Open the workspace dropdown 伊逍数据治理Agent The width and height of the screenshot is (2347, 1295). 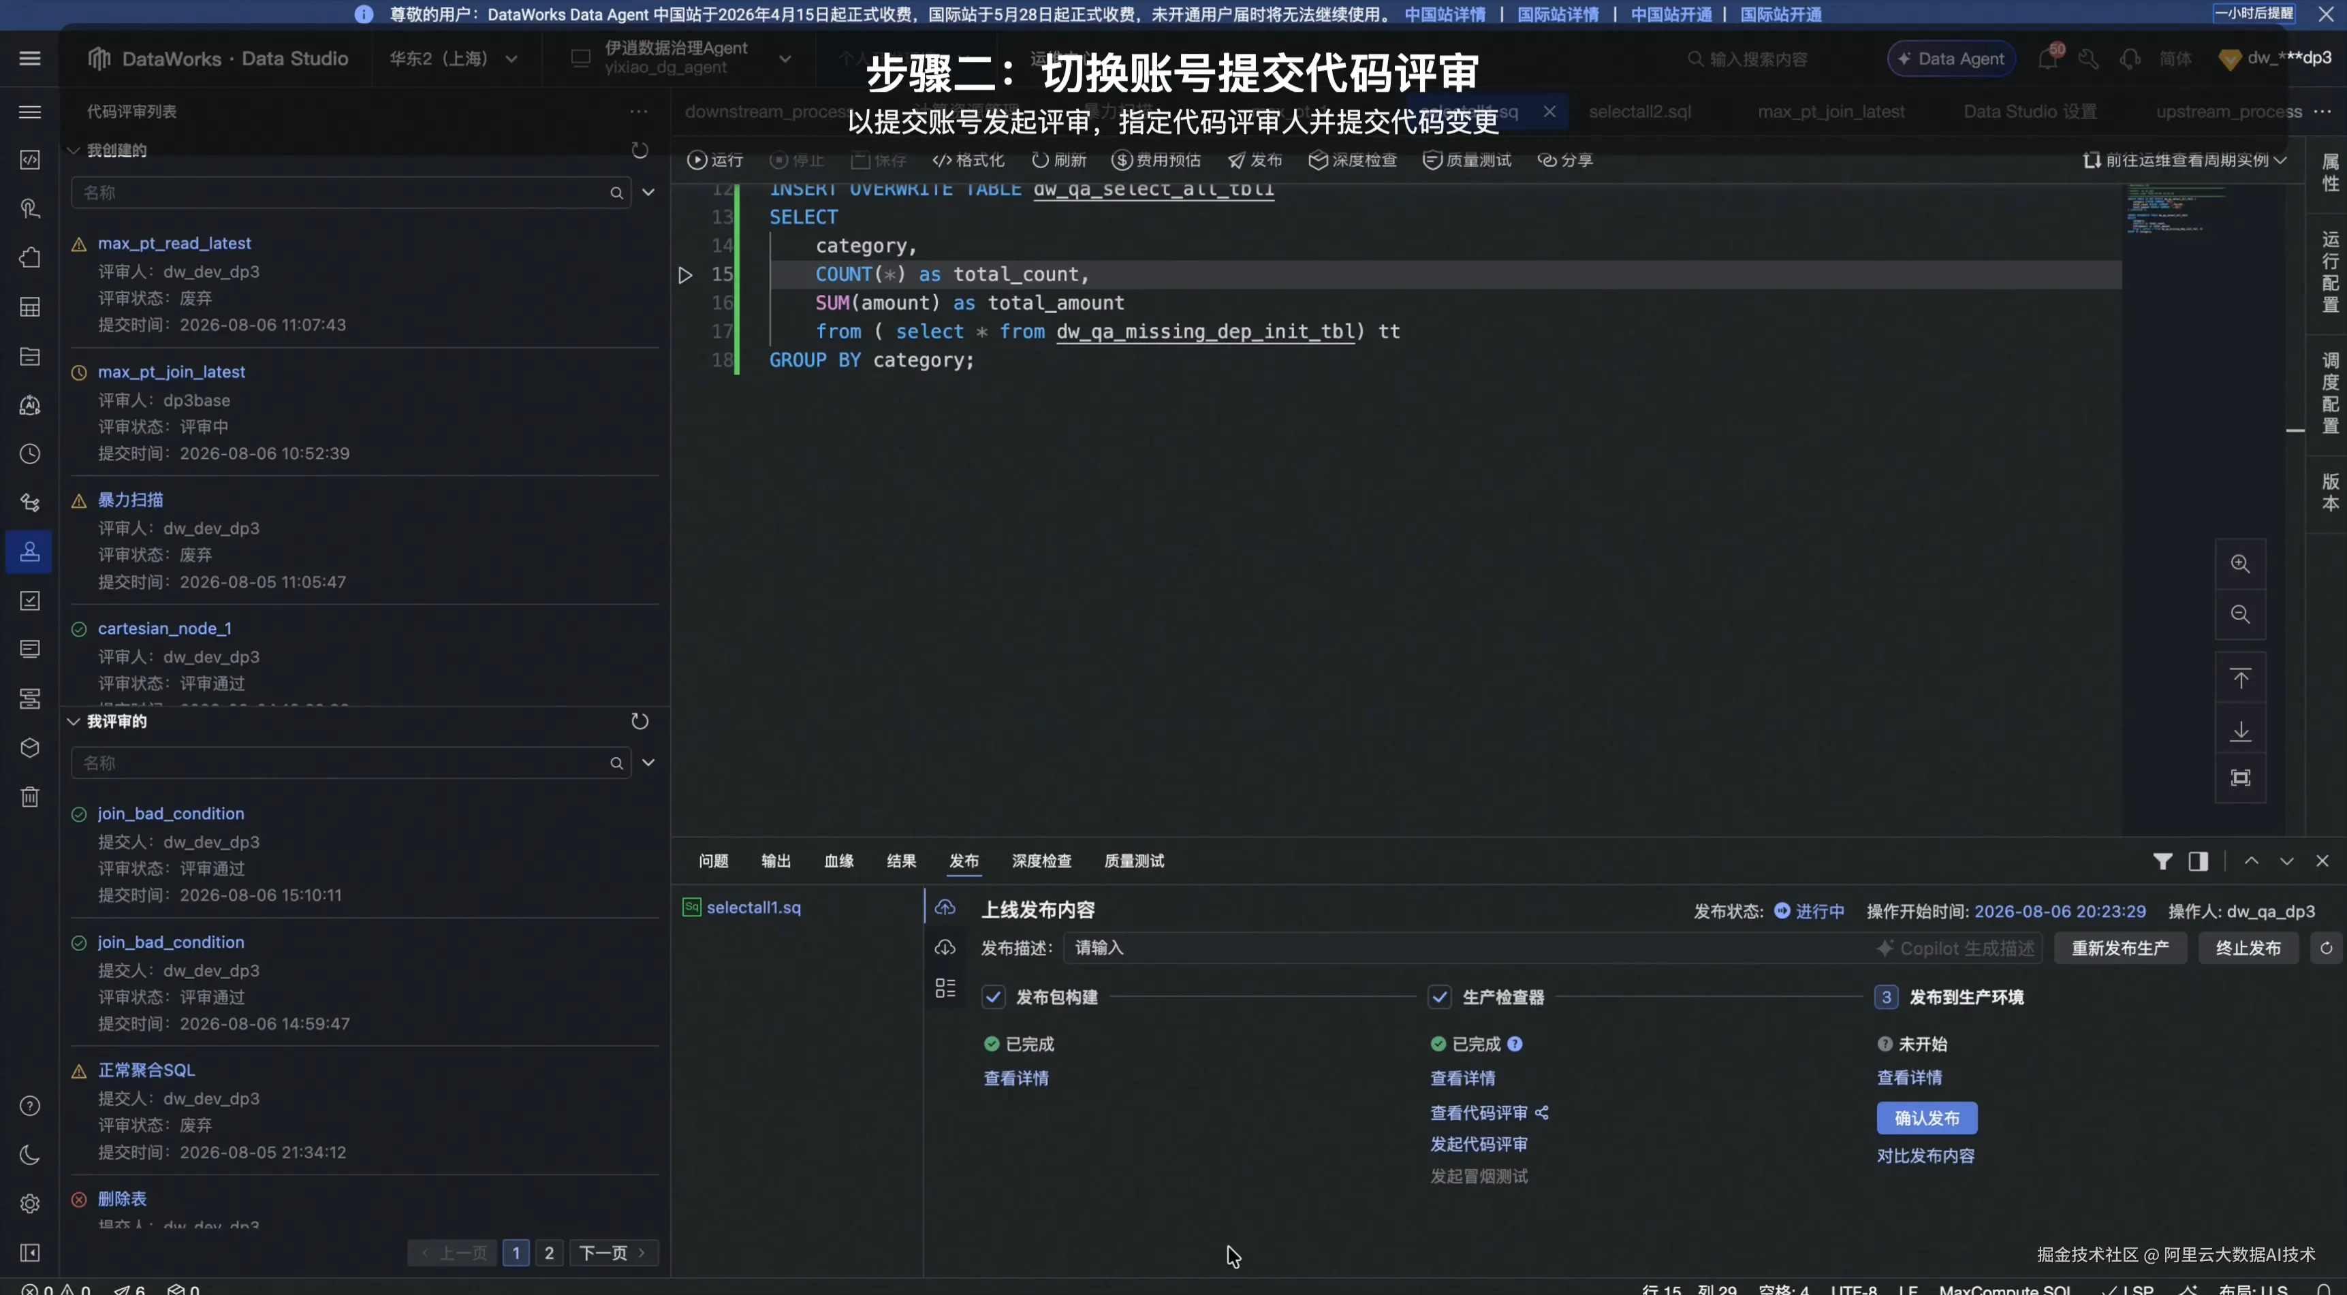[680, 57]
